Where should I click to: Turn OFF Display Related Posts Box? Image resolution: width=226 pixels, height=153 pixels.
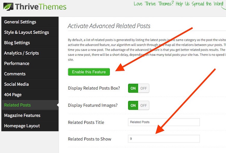click(x=144, y=88)
